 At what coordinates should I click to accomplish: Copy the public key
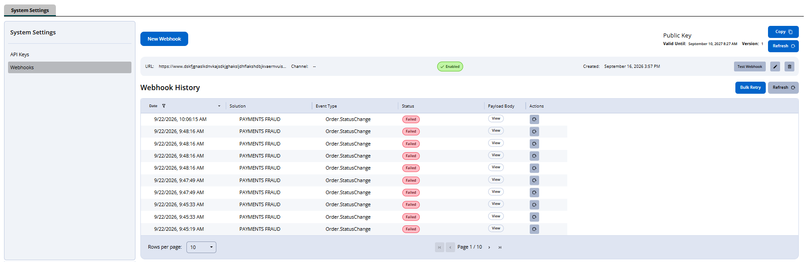click(x=783, y=32)
